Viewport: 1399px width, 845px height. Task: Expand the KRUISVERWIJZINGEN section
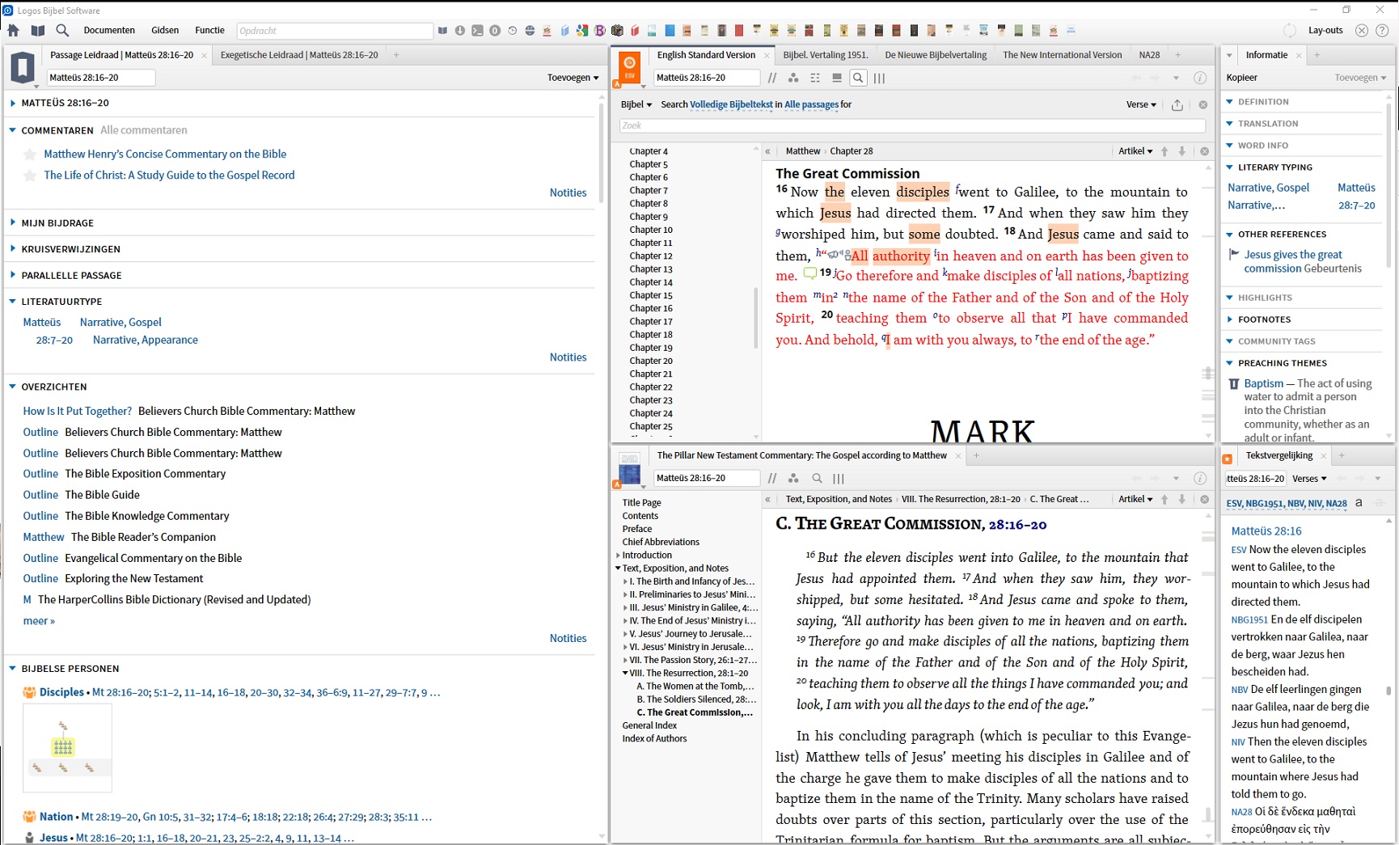[13, 249]
